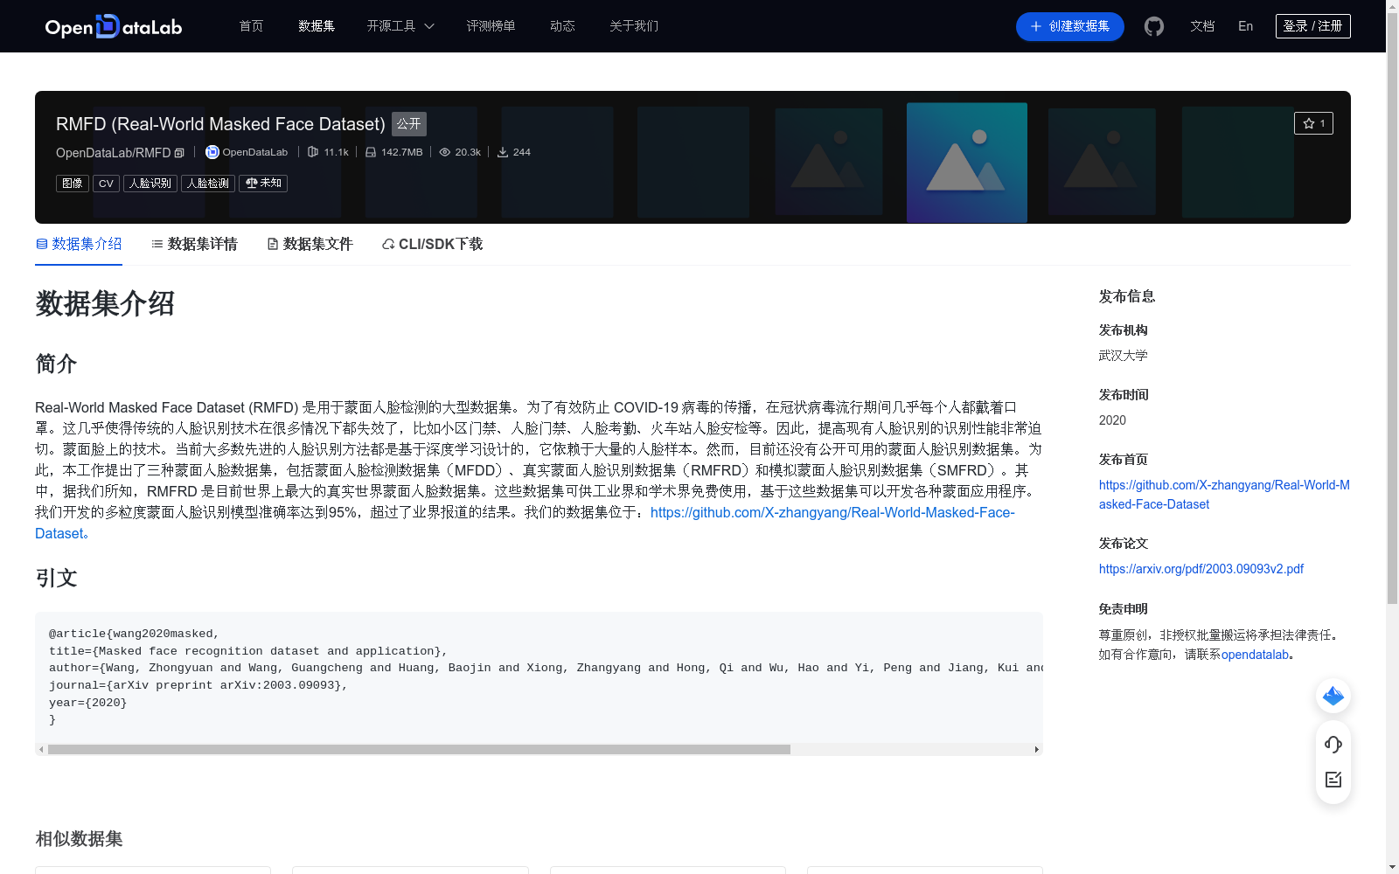Click the plus icon in 创建数据集
Screen dimensions: 1399x874
[1036, 26]
